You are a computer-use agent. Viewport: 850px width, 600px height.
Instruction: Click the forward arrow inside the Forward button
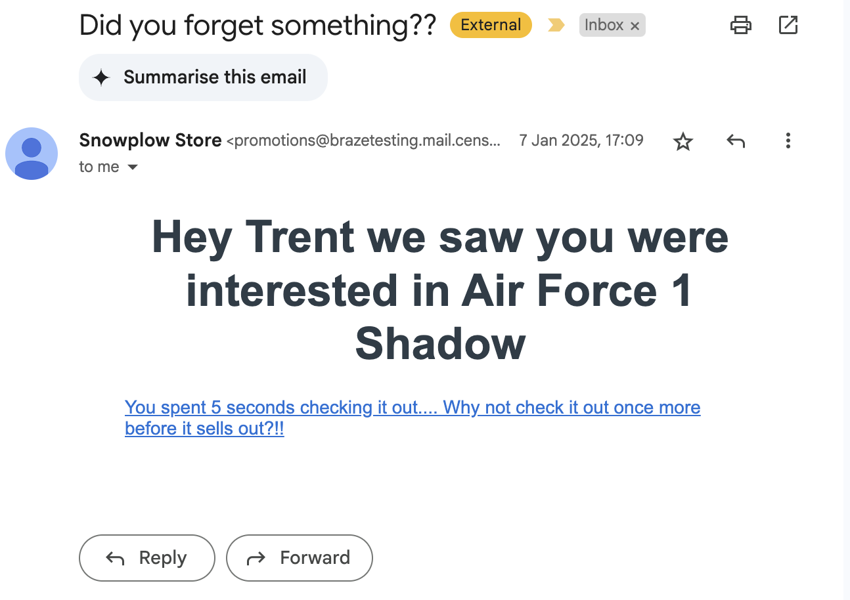(256, 557)
